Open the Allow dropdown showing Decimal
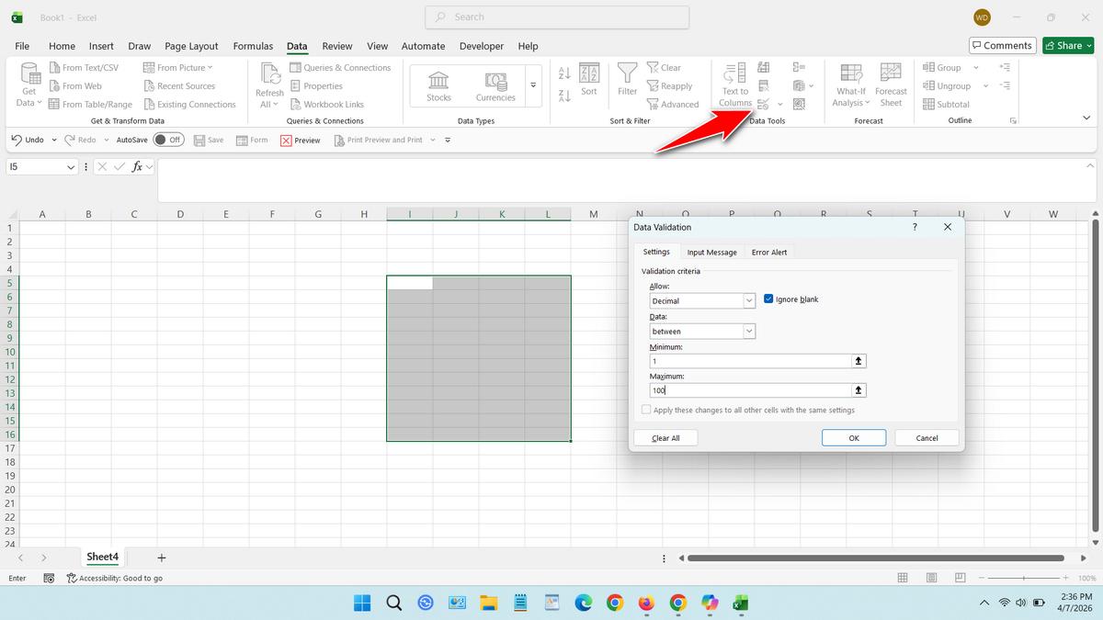Viewport: 1103px width, 620px height. (749, 301)
